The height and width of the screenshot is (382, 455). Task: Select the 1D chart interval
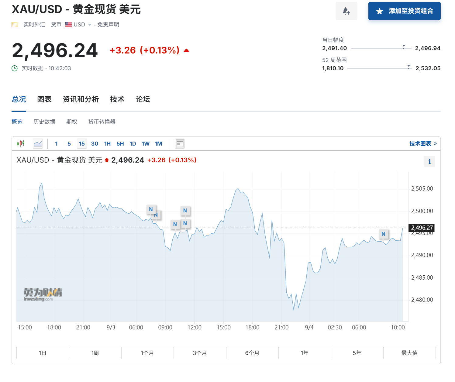[133, 143]
